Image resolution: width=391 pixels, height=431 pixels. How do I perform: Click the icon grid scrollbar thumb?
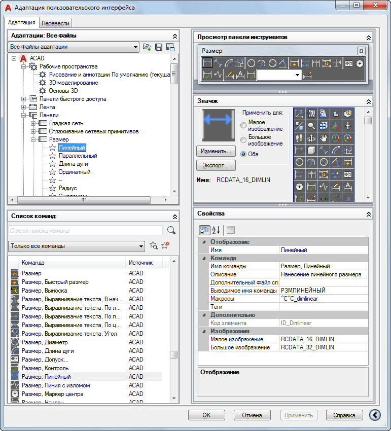pos(368,120)
